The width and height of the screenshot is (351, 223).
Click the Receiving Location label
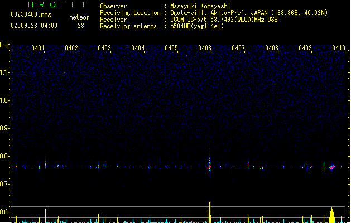point(130,13)
